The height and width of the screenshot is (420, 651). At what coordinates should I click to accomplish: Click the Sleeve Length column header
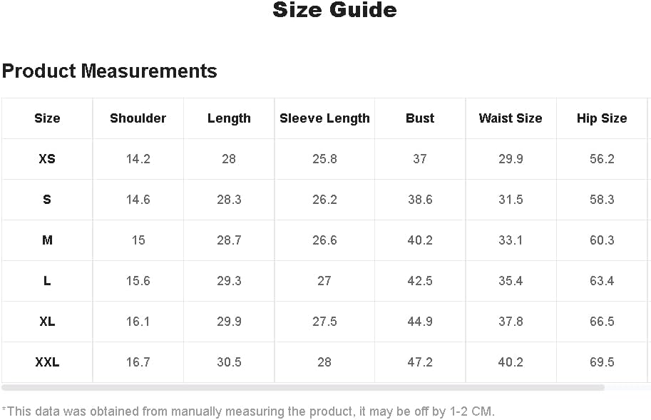click(324, 118)
